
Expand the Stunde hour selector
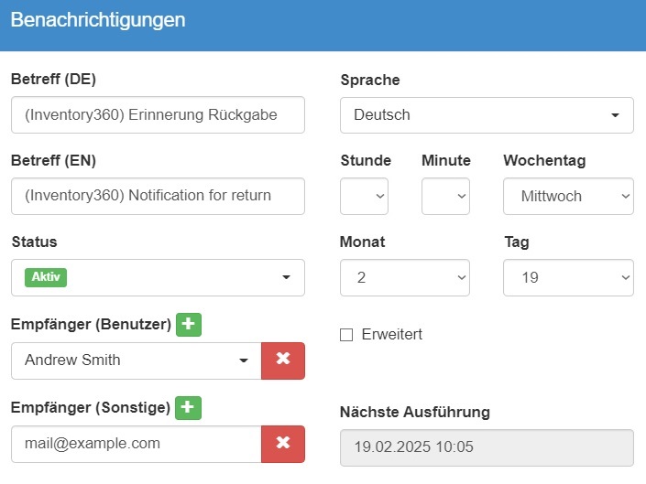pyautogui.click(x=364, y=197)
